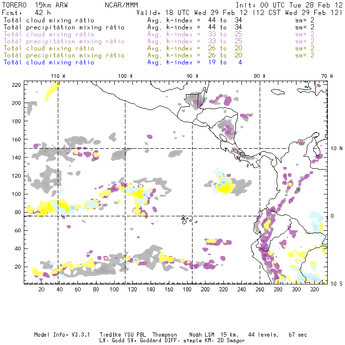Click olive "Total precipitation mixing ratio" legend line
345x345 pixels.
(x=64, y=55)
